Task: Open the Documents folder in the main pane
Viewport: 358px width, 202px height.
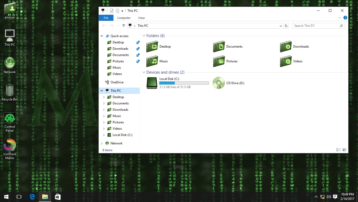Action: 234,47
